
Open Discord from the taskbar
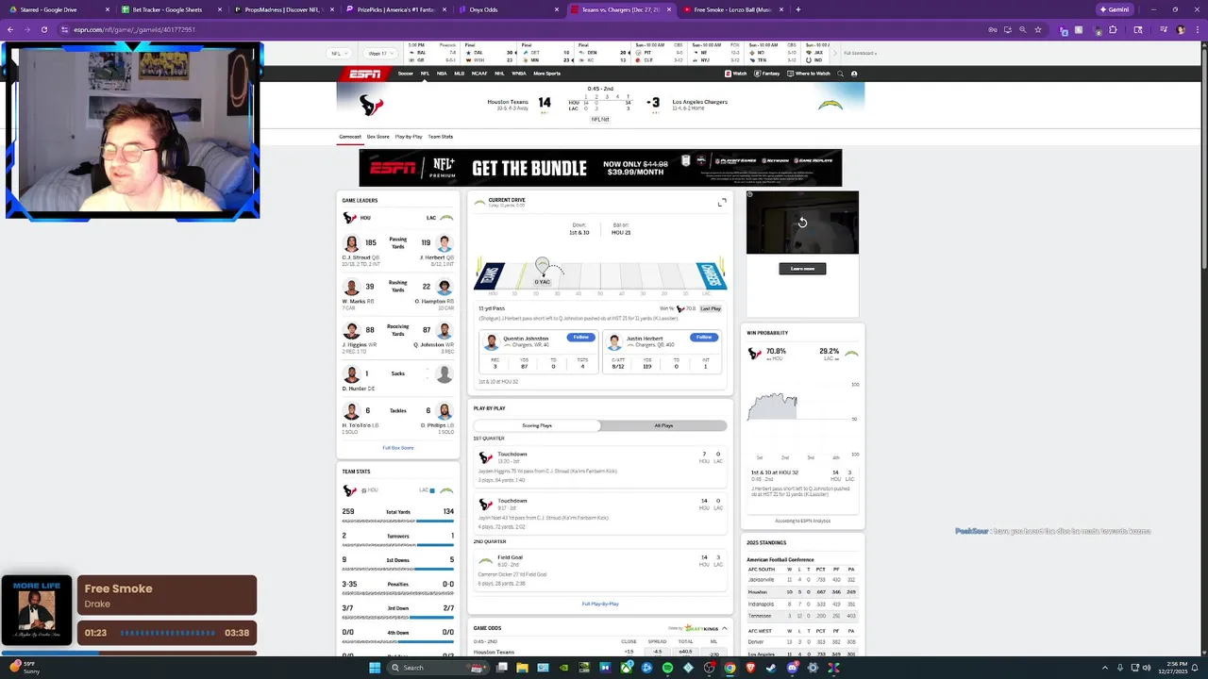coord(792,668)
